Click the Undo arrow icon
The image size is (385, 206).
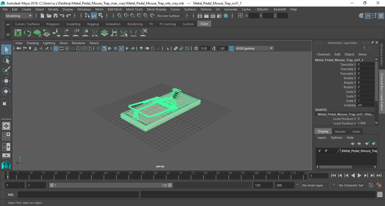[62, 16]
